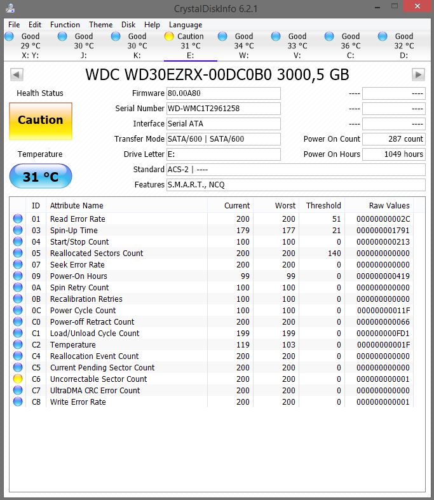434x500 pixels.
Task: Click the ID column header
Action: pyautogui.click(x=36, y=205)
